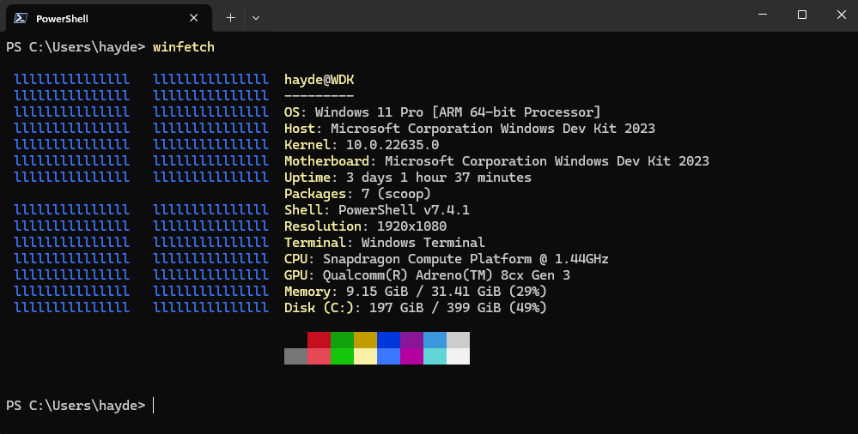Click the turquoise cyan color block
Screen dimensions: 858x434
pos(435,357)
